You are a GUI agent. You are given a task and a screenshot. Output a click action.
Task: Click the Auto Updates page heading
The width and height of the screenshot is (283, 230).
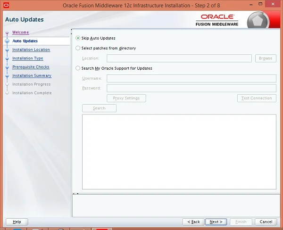pos(25,19)
